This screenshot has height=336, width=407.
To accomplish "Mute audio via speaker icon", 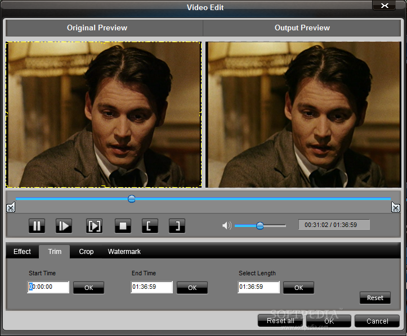I will pyautogui.click(x=227, y=225).
